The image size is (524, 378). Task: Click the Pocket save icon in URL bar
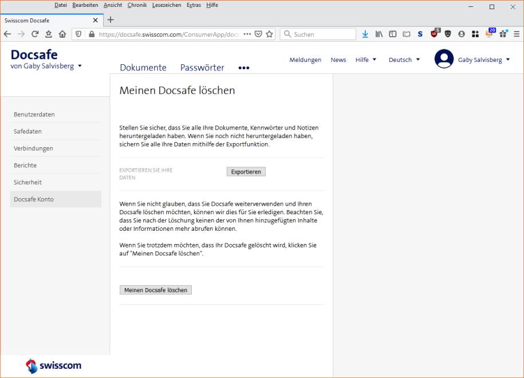tap(258, 34)
